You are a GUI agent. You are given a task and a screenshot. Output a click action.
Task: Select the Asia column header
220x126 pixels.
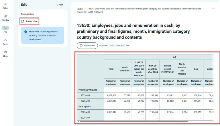(196, 69)
